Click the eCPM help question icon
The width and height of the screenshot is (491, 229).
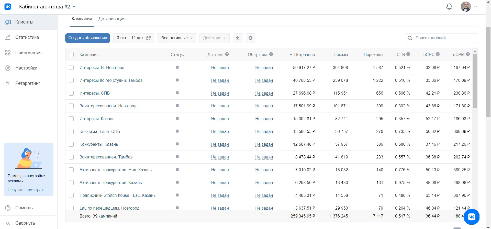[x=468, y=54]
